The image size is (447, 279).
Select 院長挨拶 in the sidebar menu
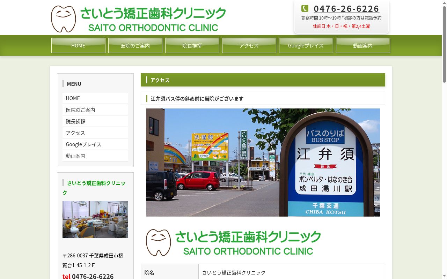tap(95, 121)
